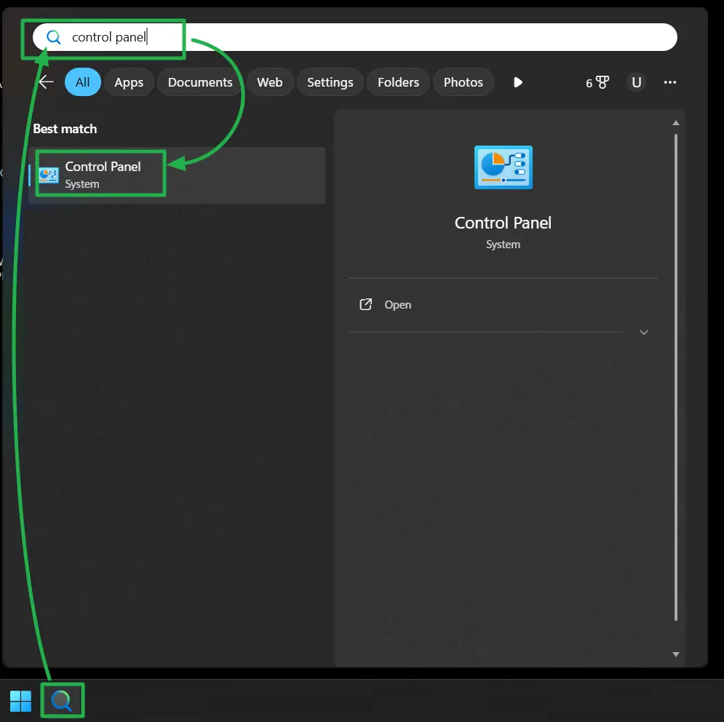Screen dimensions: 724x722
Task: Click the open-in-window icon beside Open
Action: click(x=366, y=304)
